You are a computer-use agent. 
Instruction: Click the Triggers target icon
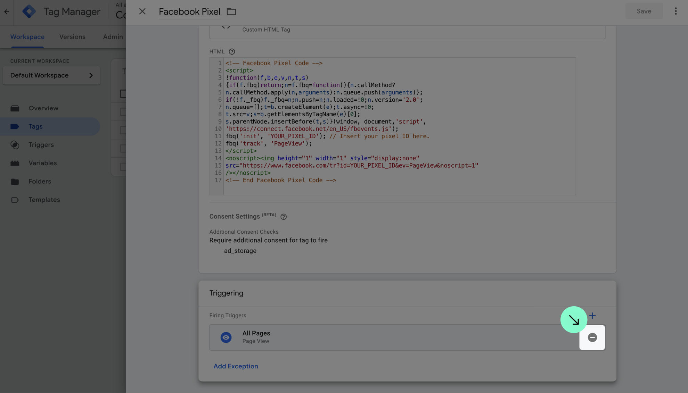(15, 145)
